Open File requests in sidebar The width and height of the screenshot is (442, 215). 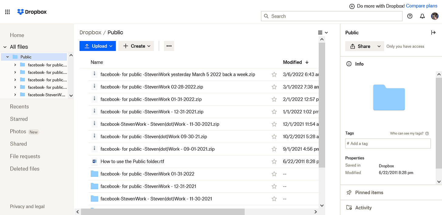coord(25,156)
